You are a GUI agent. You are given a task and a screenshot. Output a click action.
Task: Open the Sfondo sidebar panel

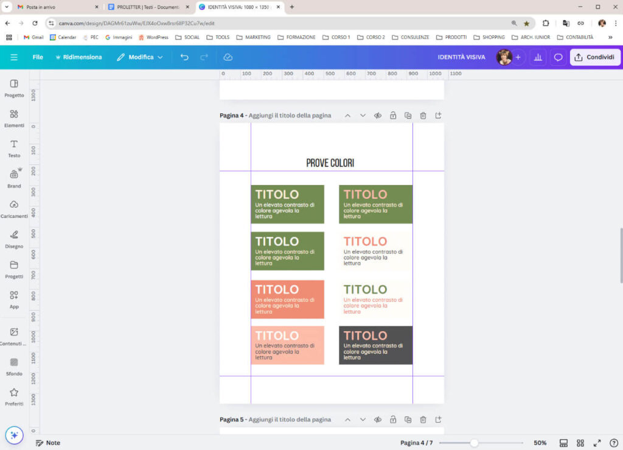tap(15, 367)
